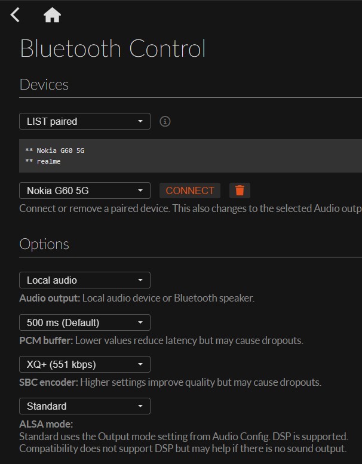
Task: Click the ALSA mode label text
Action: click(x=46, y=425)
